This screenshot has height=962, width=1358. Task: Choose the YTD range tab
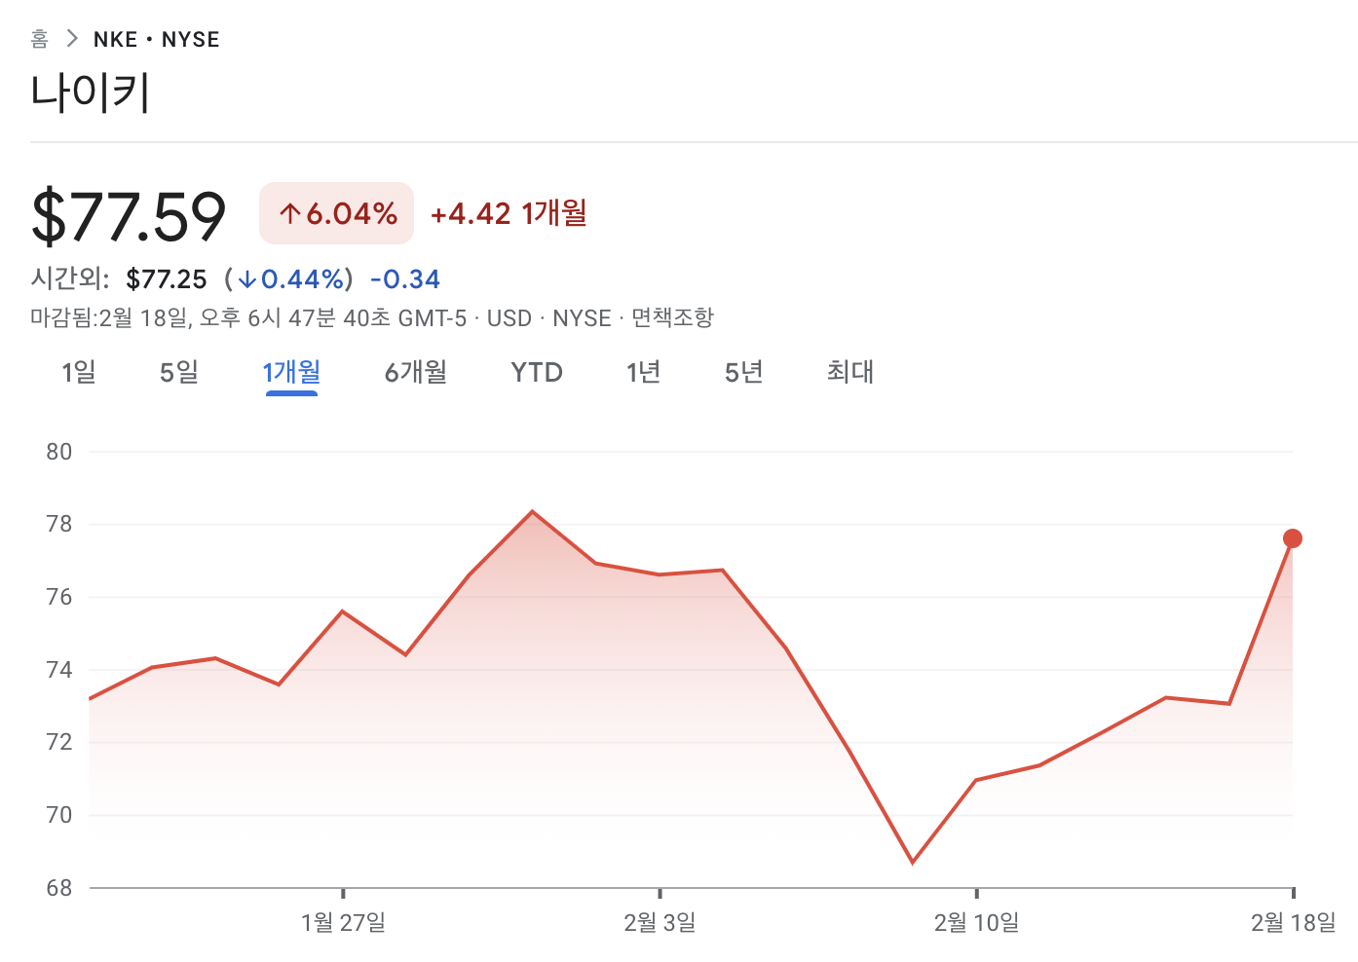[x=537, y=372]
